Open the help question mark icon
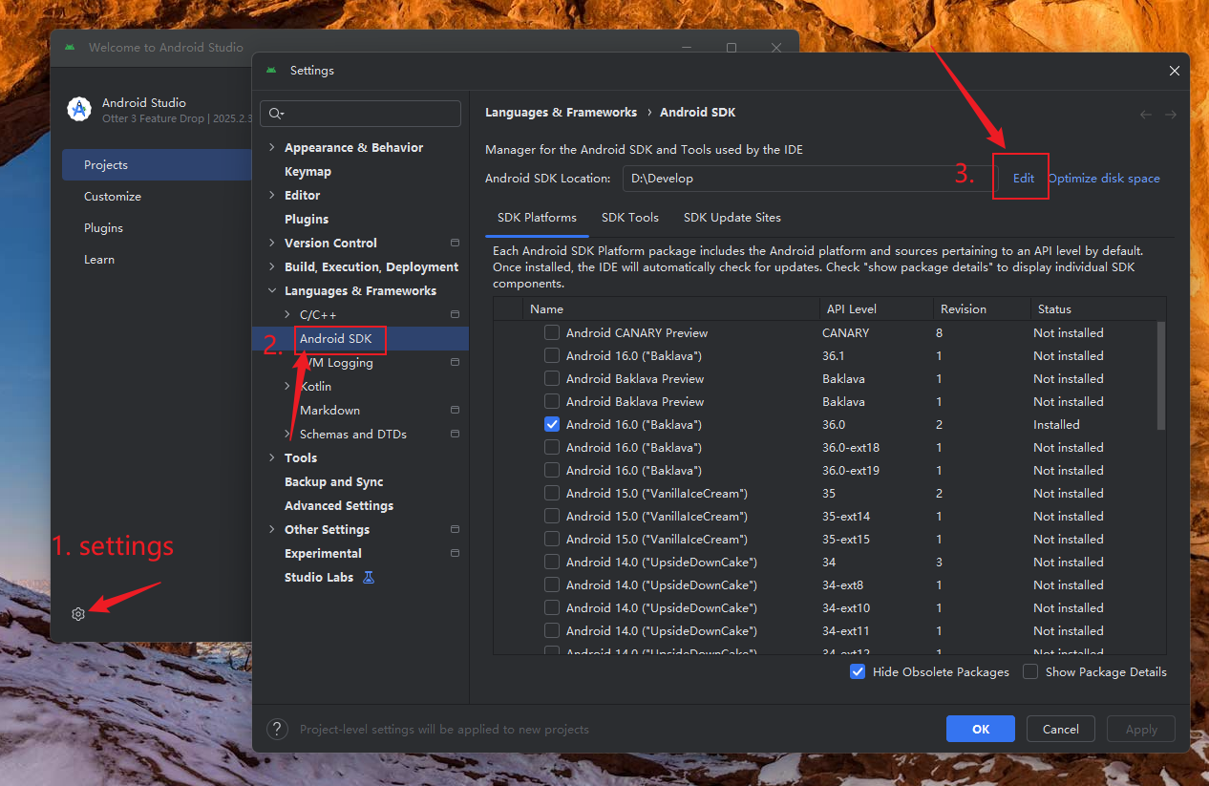Screen dimensions: 1209x786 point(277,729)
